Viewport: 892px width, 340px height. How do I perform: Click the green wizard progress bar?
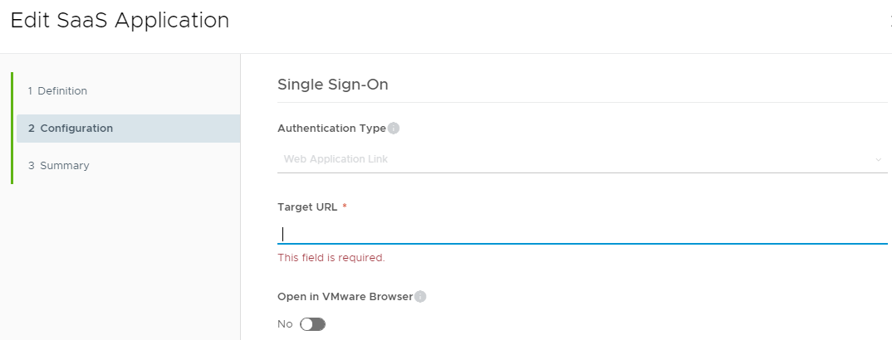pos(12,128)
